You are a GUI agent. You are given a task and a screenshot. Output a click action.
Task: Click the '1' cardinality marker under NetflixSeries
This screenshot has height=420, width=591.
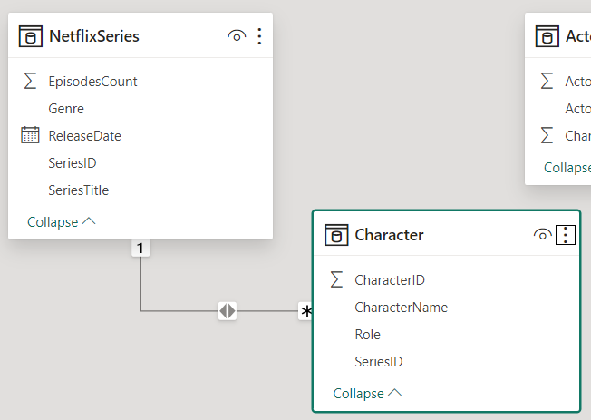[x=140, y=248]
